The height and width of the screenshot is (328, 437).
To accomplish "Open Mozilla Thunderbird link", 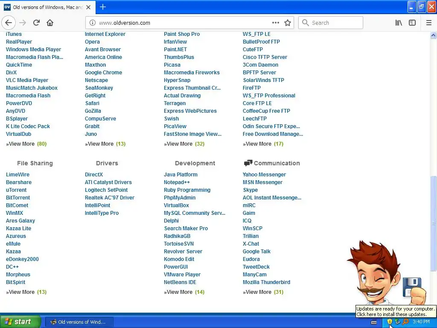I will 266,282.
